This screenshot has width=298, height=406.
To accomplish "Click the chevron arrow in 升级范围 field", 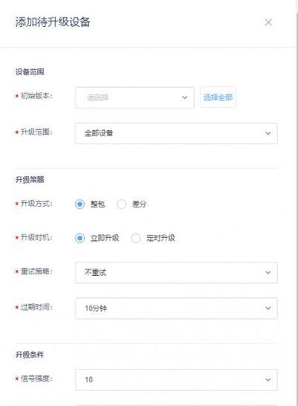I will (268, 133).
